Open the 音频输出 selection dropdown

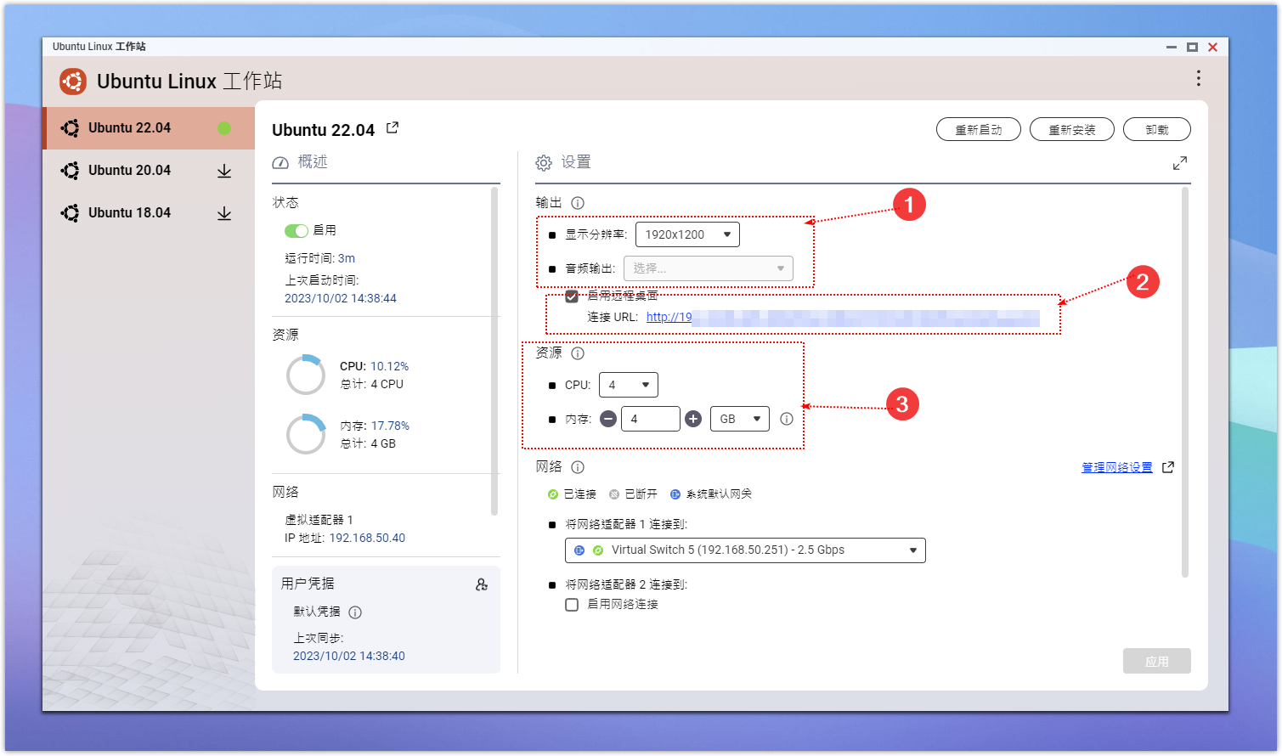709,268
